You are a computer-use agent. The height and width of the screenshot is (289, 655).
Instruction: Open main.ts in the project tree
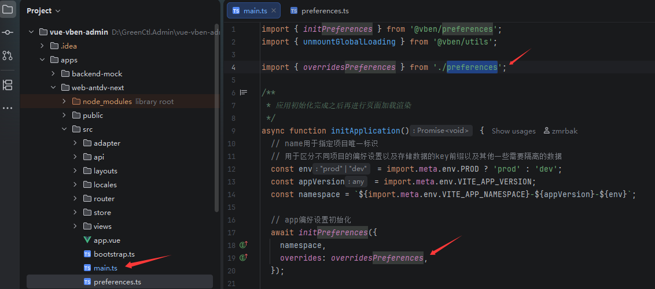click(105, 268)
